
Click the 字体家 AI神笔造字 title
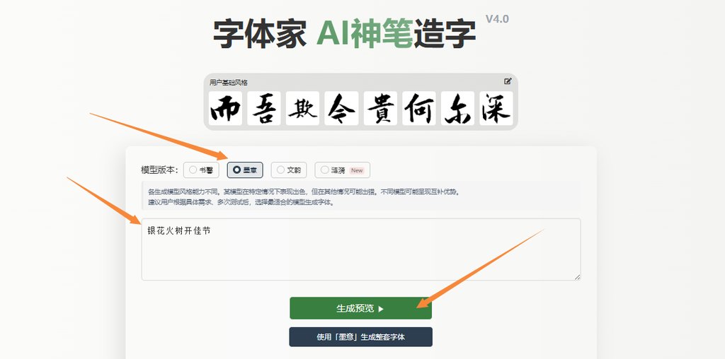(x=345, y=34)
